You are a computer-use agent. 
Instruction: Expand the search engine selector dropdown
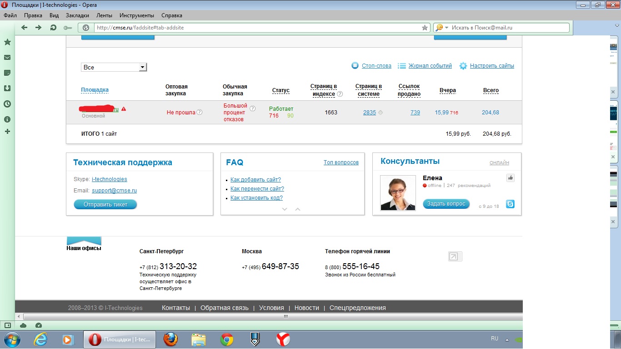coord(446,28)
